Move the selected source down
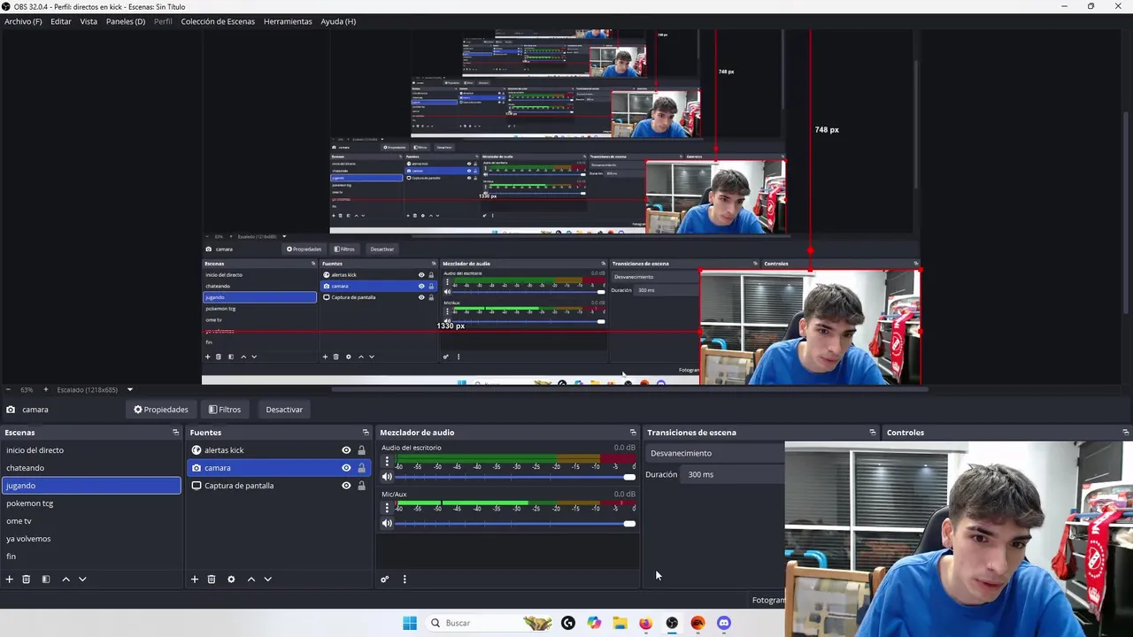This screenshot has height=637, width=1133. point(267,579)
